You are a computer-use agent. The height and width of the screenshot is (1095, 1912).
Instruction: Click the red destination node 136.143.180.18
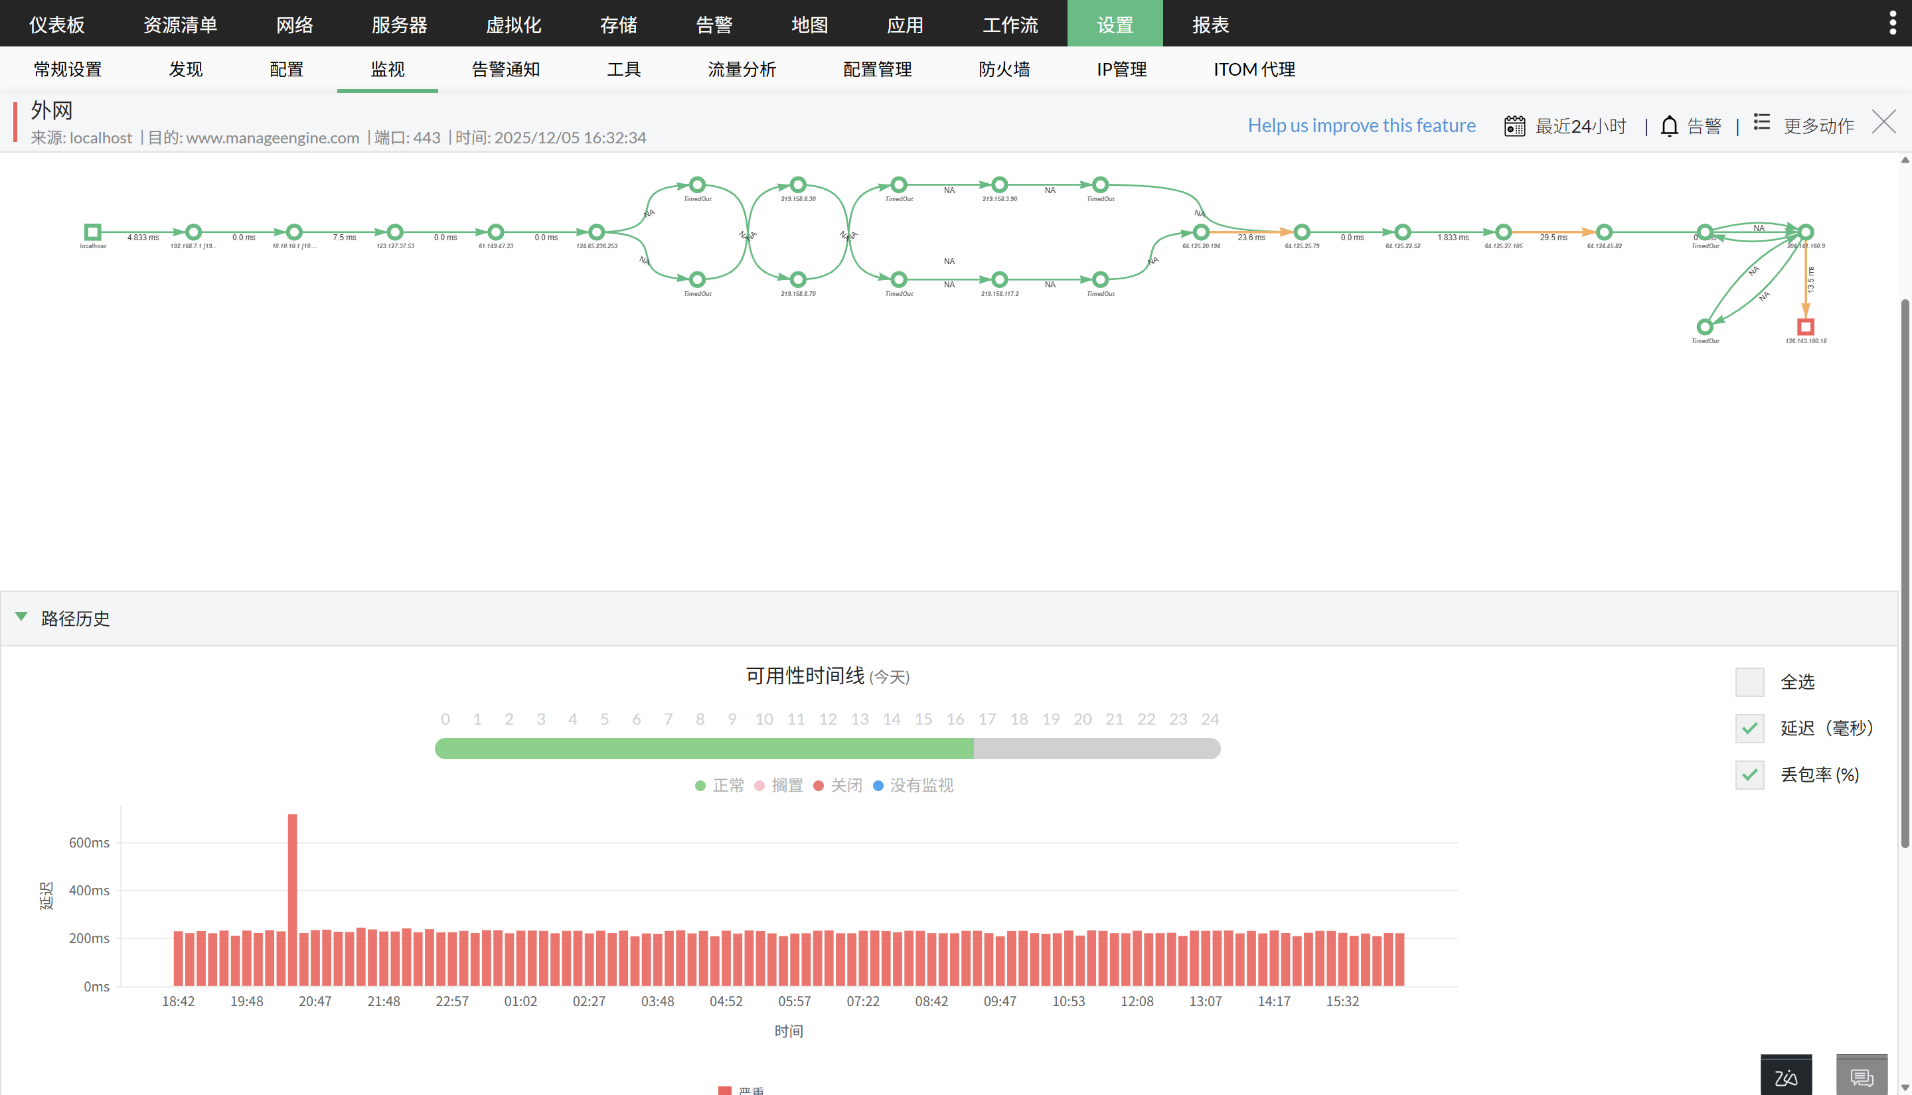1805,327
